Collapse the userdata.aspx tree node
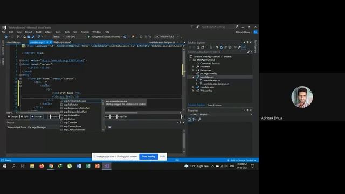Screen dimensions: 345x194 coord(193,77)
